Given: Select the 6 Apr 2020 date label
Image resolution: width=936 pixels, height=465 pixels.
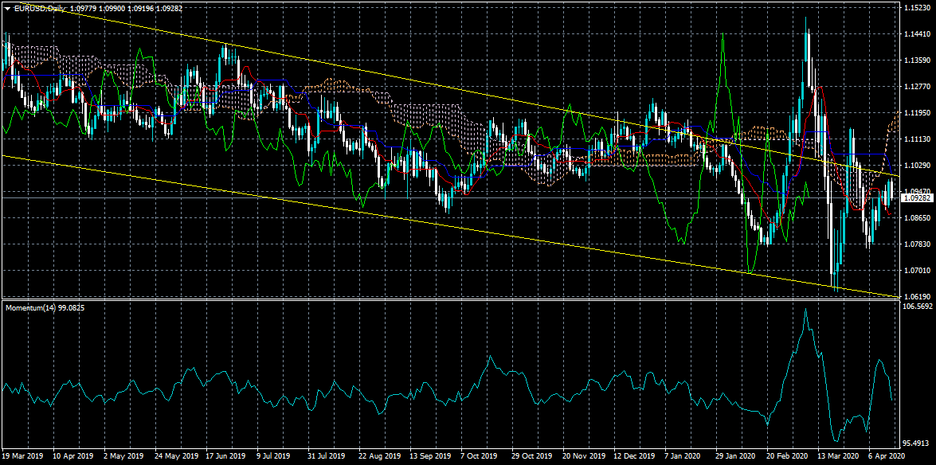Looking at the screenshot, I should [x=886, y=457].
